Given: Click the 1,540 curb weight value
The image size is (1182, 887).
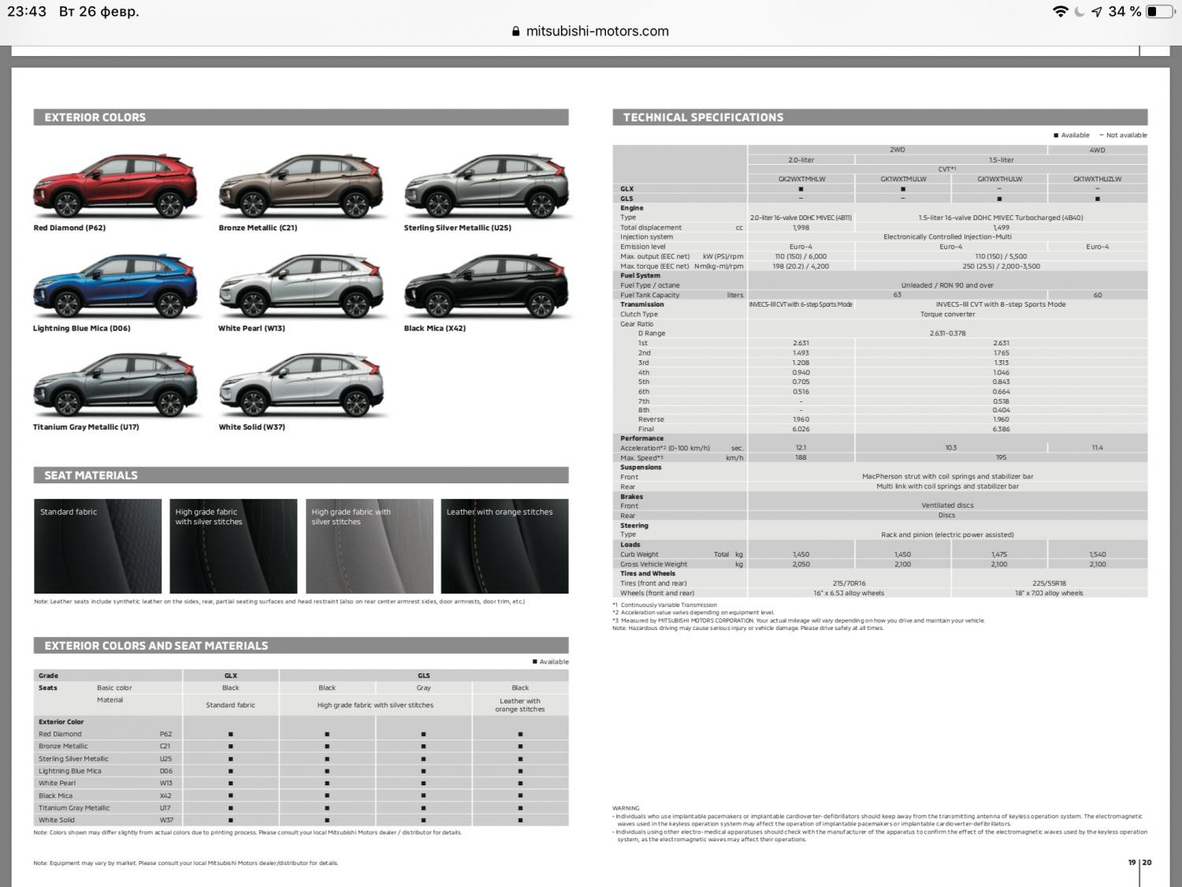Looking at the screenshot, I should click(x=1097, y=554).
